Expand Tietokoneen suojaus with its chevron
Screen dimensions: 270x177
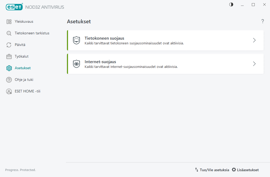coord(254,40)
